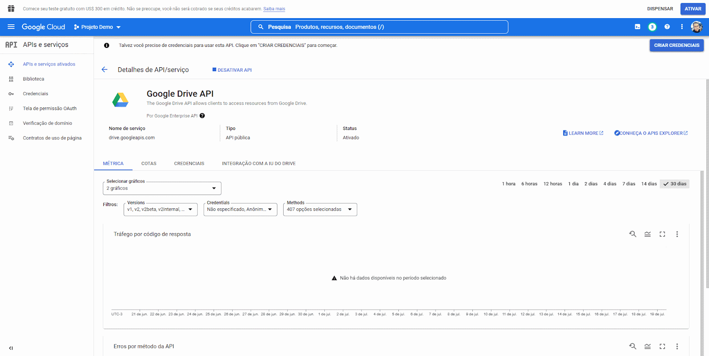Click the gift icon in trial banner
This screenshot has height=356, width=709.
coord(11,8)
